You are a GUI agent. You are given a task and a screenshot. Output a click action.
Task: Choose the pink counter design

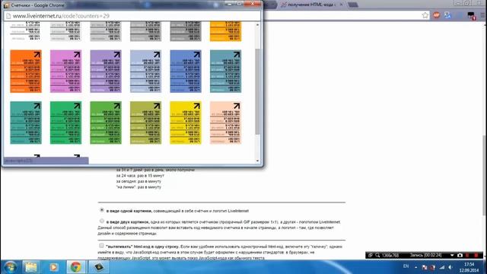pyautogui.click(x=66, y=71)
